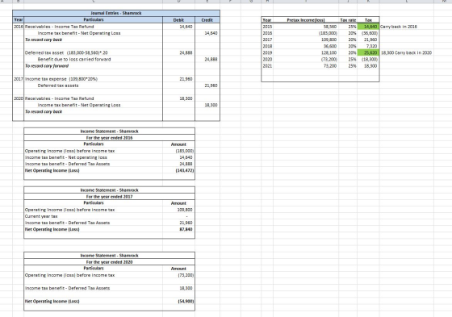Click the 'Deferred tax assets' credit entry
The height and width of the screenshot is (317, 452).
click(58, 86)
